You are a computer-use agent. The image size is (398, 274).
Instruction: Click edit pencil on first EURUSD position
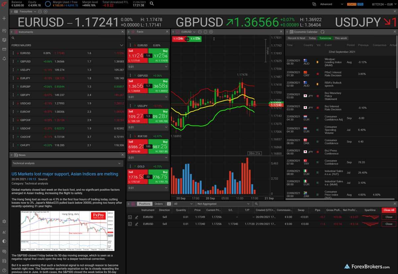[x=137, y=217]
